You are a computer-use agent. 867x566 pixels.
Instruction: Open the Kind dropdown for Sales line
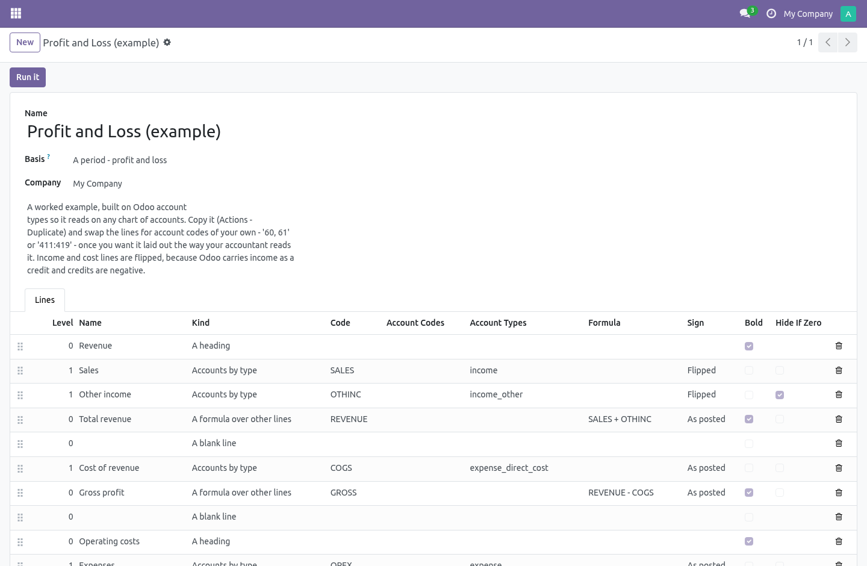[x=256, y=370]
